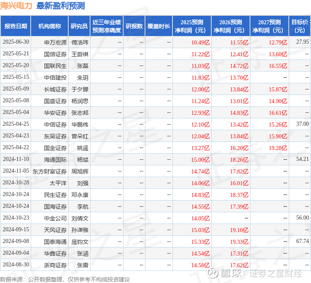Click the 研报数 column header
The image size is (311, 283).
[134, 26]
